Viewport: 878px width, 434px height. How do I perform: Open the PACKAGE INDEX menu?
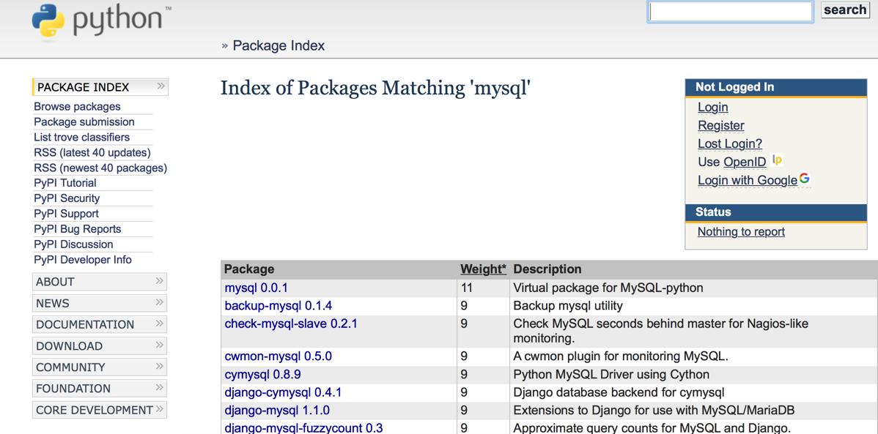(100, 87)
